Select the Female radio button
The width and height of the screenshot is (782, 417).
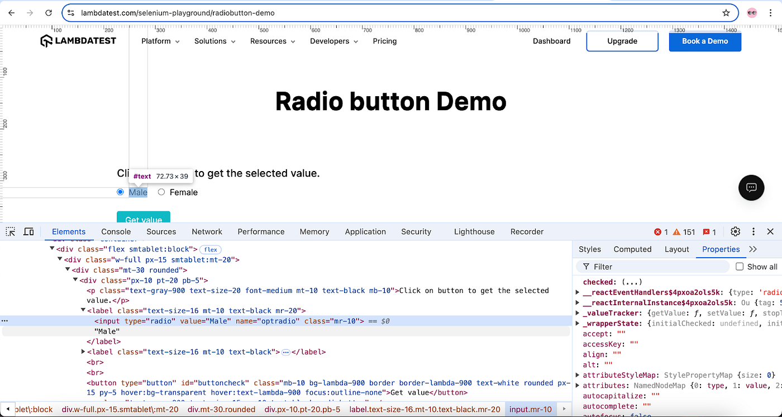point(161,192)
